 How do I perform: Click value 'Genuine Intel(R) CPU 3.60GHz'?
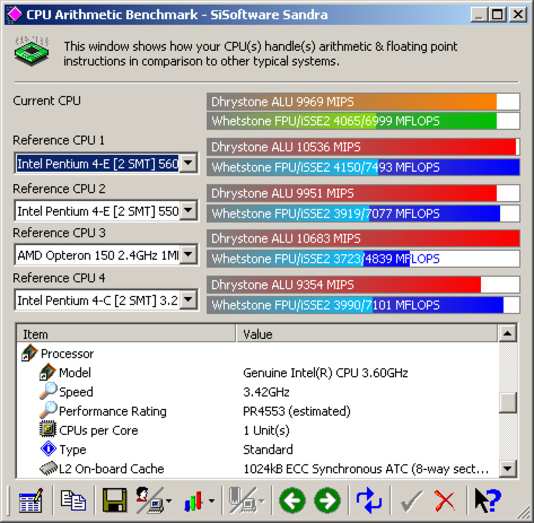point(325,373)
